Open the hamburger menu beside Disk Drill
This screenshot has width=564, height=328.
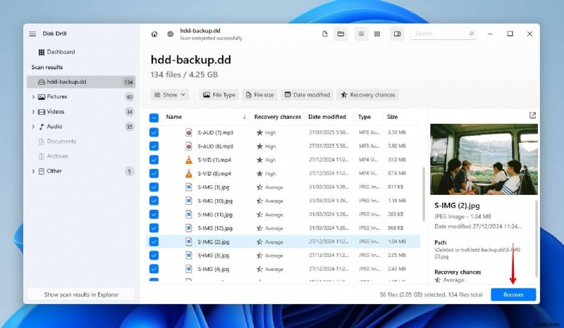click(32, 34)
